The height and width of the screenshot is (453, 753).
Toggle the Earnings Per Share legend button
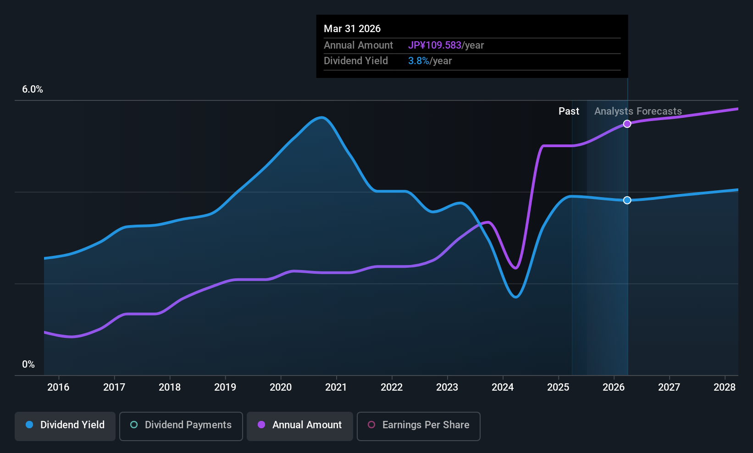[418, 426]
